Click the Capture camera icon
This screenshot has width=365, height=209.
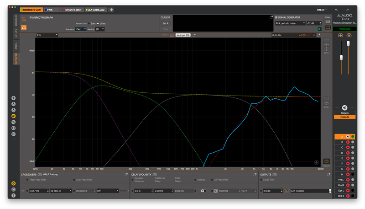[x=327, y=161]
